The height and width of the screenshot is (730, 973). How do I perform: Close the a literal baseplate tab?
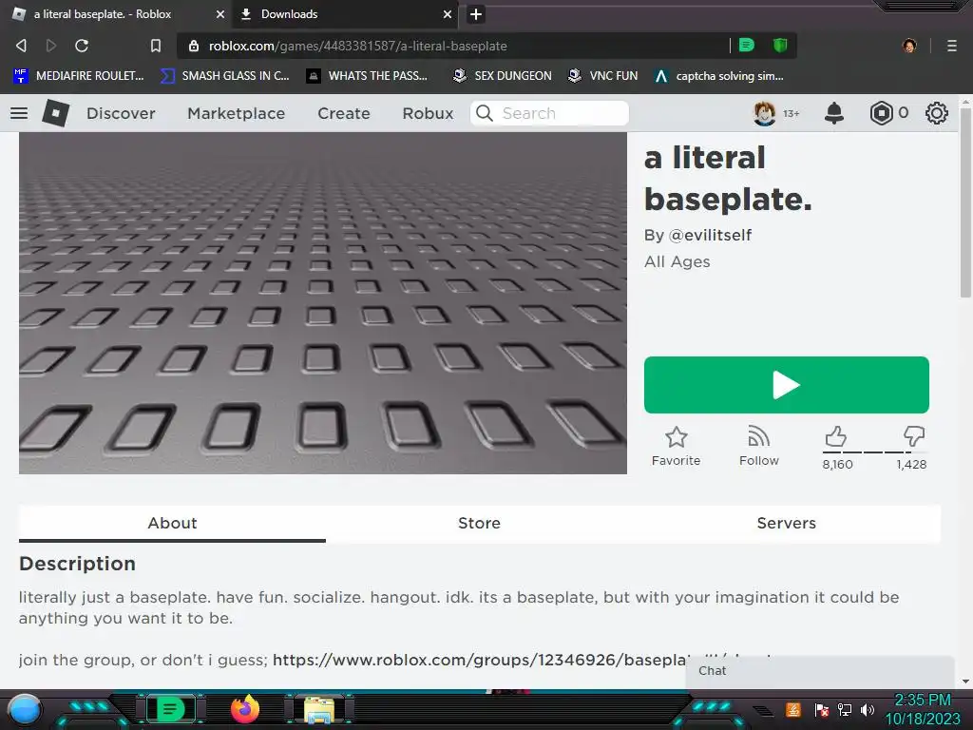click(219, 14)
